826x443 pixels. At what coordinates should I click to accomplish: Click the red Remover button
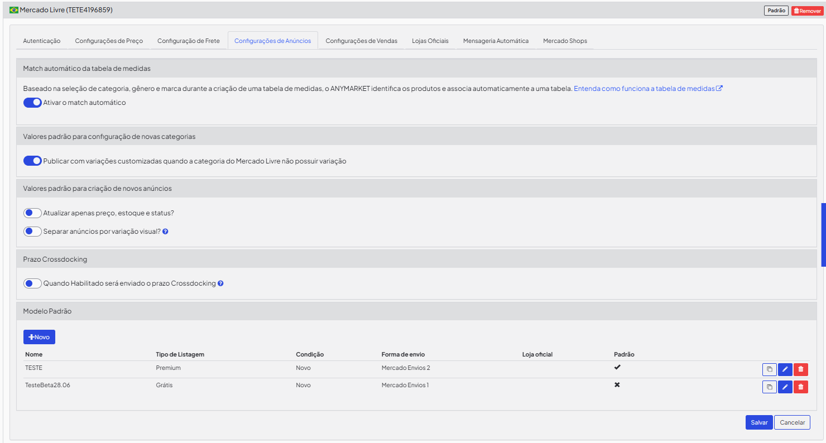pyautogui.click(x=807, y=11)
